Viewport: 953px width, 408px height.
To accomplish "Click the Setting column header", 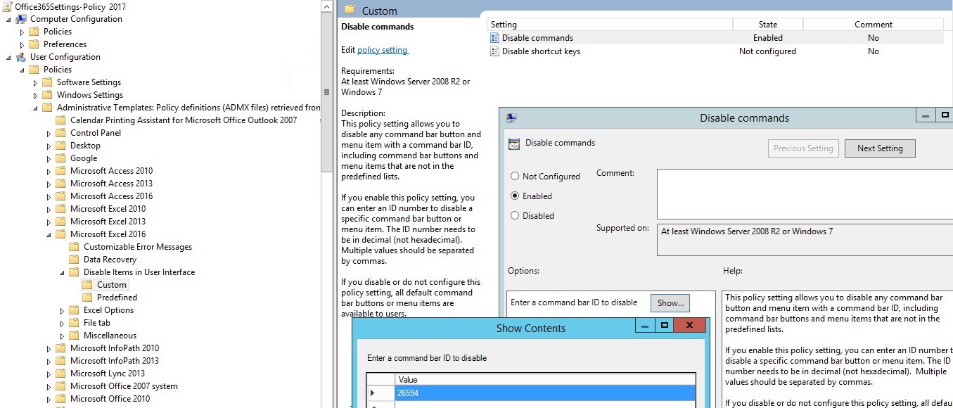I will [x=609, y=25].
